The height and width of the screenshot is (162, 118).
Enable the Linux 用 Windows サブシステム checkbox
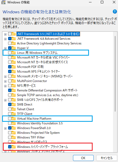(10, 53)
